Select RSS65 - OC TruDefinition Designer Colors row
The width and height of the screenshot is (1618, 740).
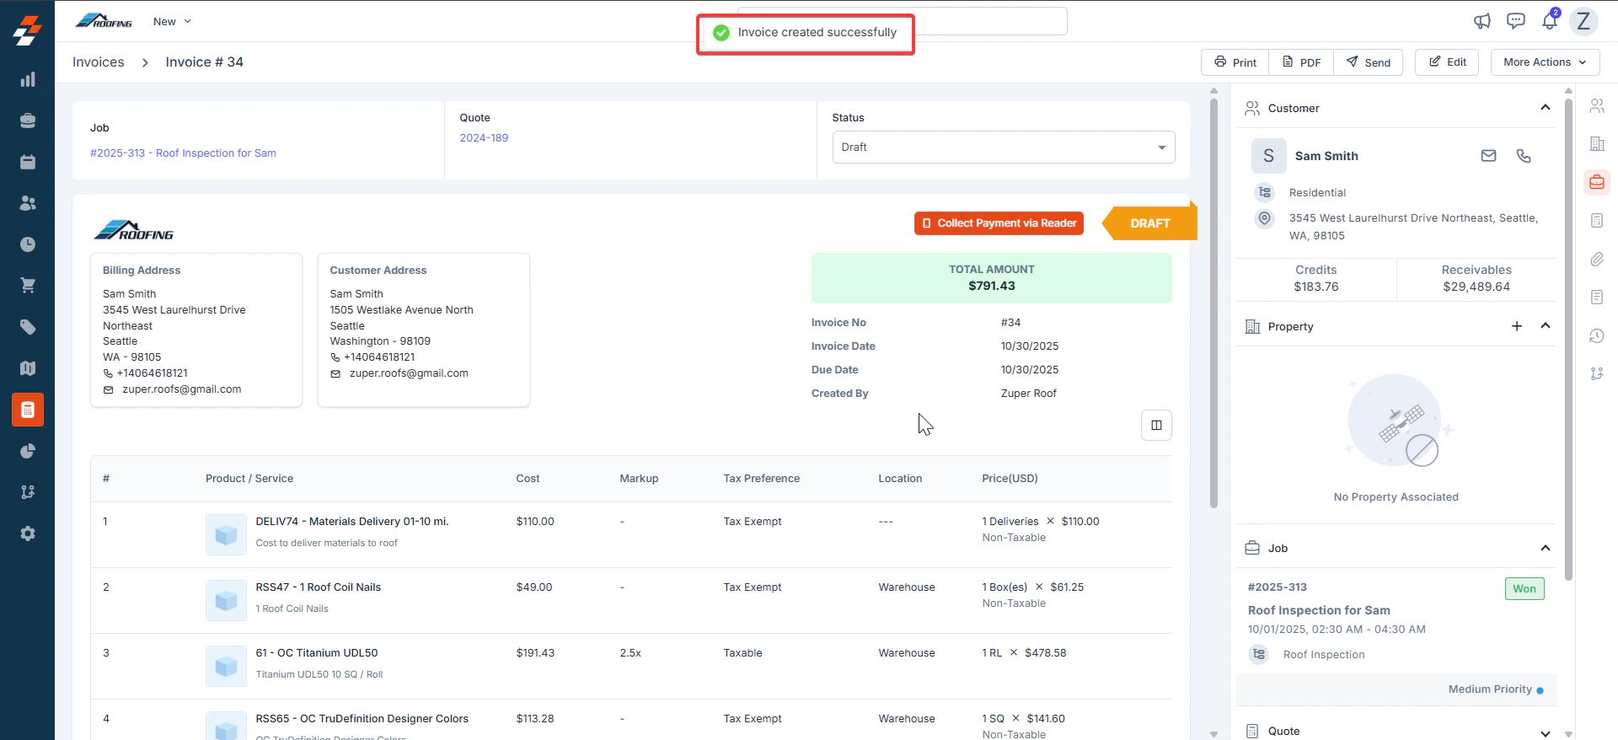coord(631,721)
